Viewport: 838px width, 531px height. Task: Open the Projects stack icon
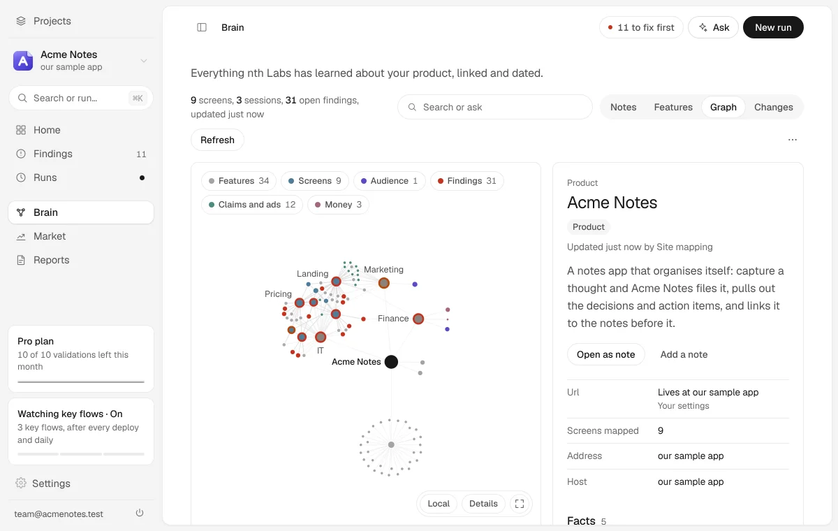[21, 21]
